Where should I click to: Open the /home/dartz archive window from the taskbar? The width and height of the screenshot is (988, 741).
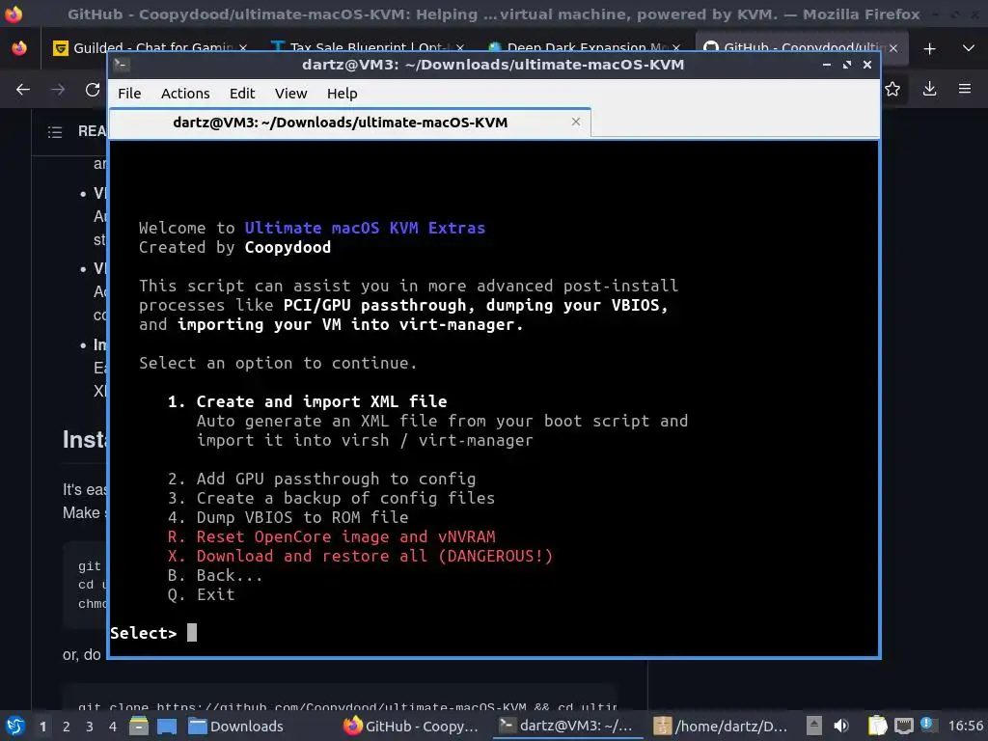[720, 726]
